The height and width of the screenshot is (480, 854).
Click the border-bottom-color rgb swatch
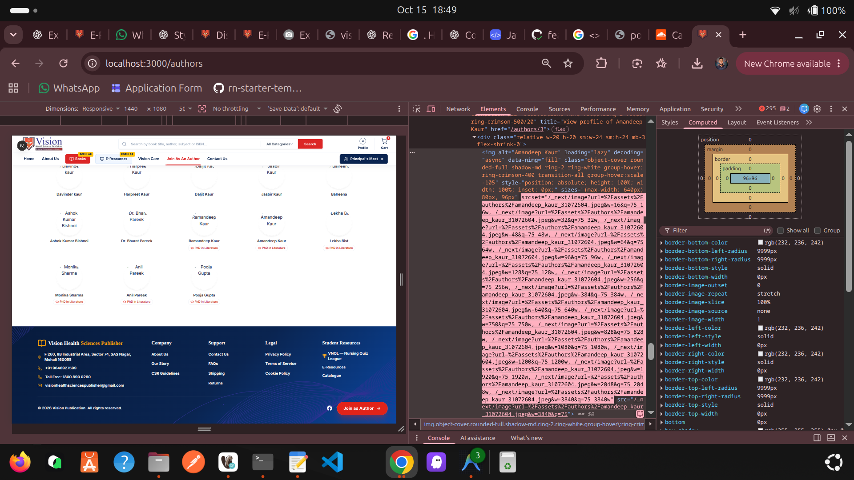[x=761, y=243]
